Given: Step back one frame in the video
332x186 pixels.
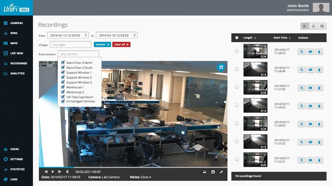Looking at the screenshot, I should 46,172.
